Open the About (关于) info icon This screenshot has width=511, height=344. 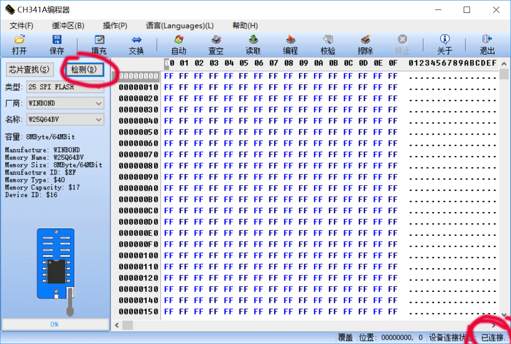click(445, 40)
